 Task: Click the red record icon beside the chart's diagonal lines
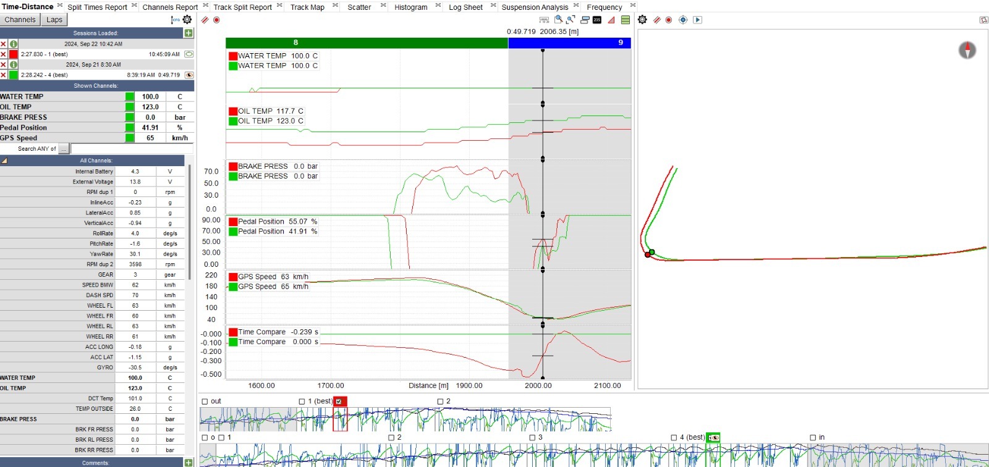[216, 20]
